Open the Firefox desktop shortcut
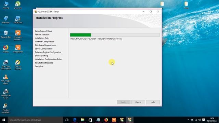The width and height of the screenshot is (219, 123). click(x=6, y=49)
